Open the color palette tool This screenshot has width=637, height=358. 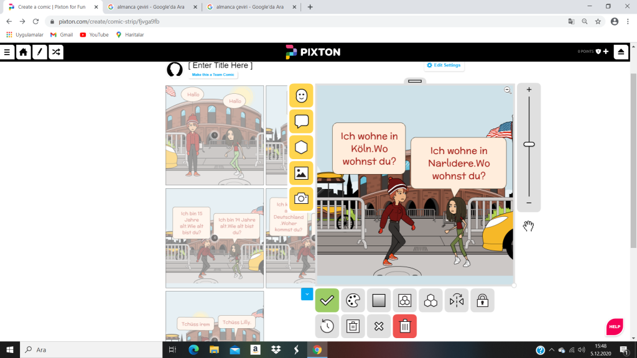coord(353,301)
